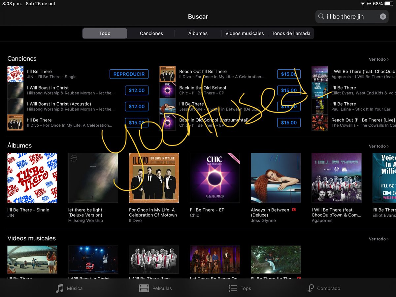
Task: Play music video thumbnail with blue stage lights
Action: point(93,259)
